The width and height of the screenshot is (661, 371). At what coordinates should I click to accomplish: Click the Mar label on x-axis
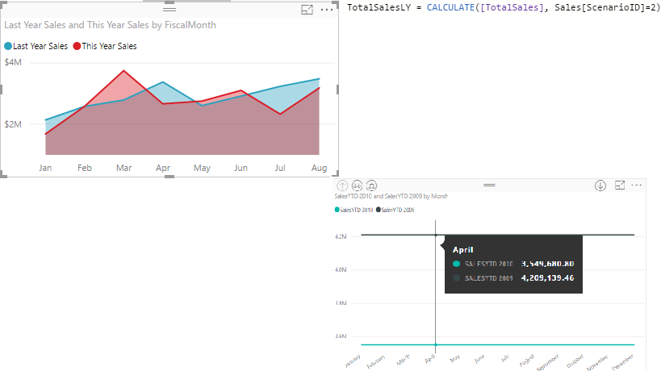pos(124,168)
